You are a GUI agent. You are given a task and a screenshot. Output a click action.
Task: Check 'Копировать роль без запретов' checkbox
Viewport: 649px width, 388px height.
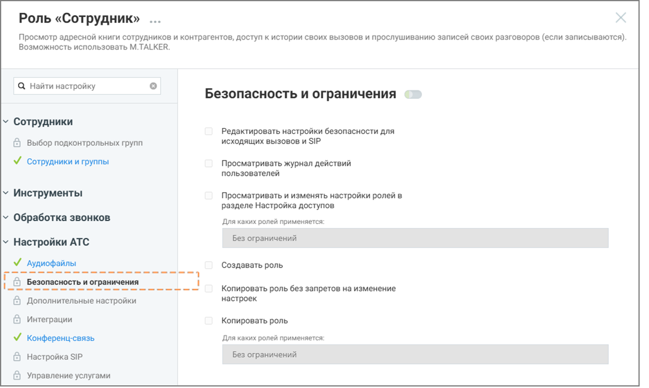(208, 289)
